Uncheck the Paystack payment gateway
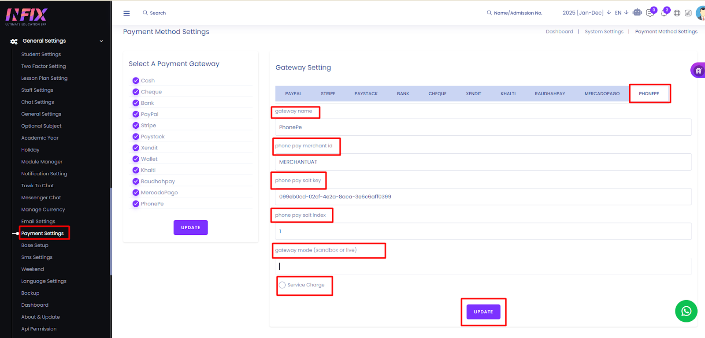The height and width of the screenshot is (338, 705). (136, 136)
